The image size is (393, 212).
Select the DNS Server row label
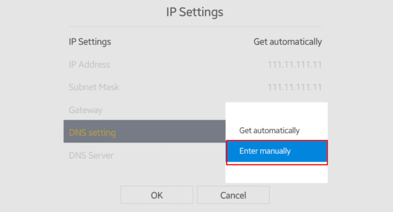pos(91,155)
